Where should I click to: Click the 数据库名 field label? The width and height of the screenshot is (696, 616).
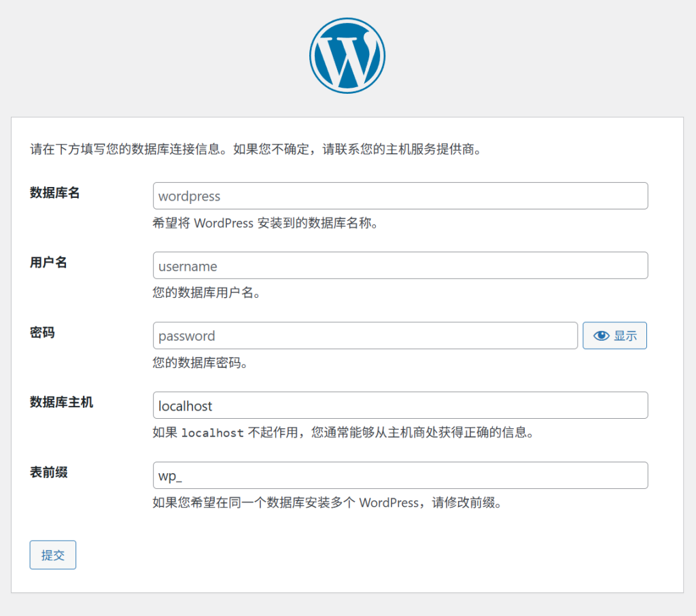pyautogui.click(x=55, y=193)
